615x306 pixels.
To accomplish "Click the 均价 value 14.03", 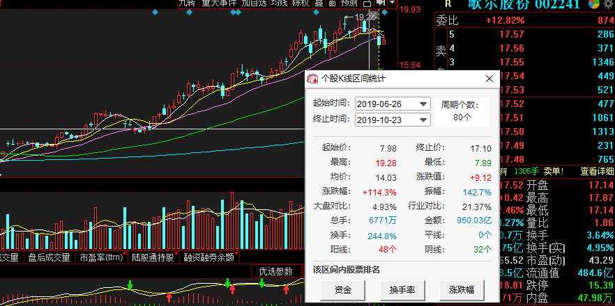I will 386,178.
